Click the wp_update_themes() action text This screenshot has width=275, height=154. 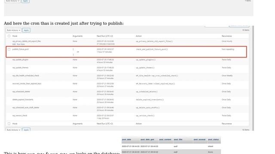click(145, 68)
